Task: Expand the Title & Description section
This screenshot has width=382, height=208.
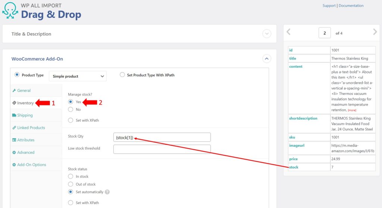Action: coord(267,34)
